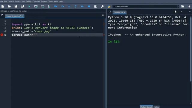
Task: Run file with green play icon
Action: pos(29,6)
